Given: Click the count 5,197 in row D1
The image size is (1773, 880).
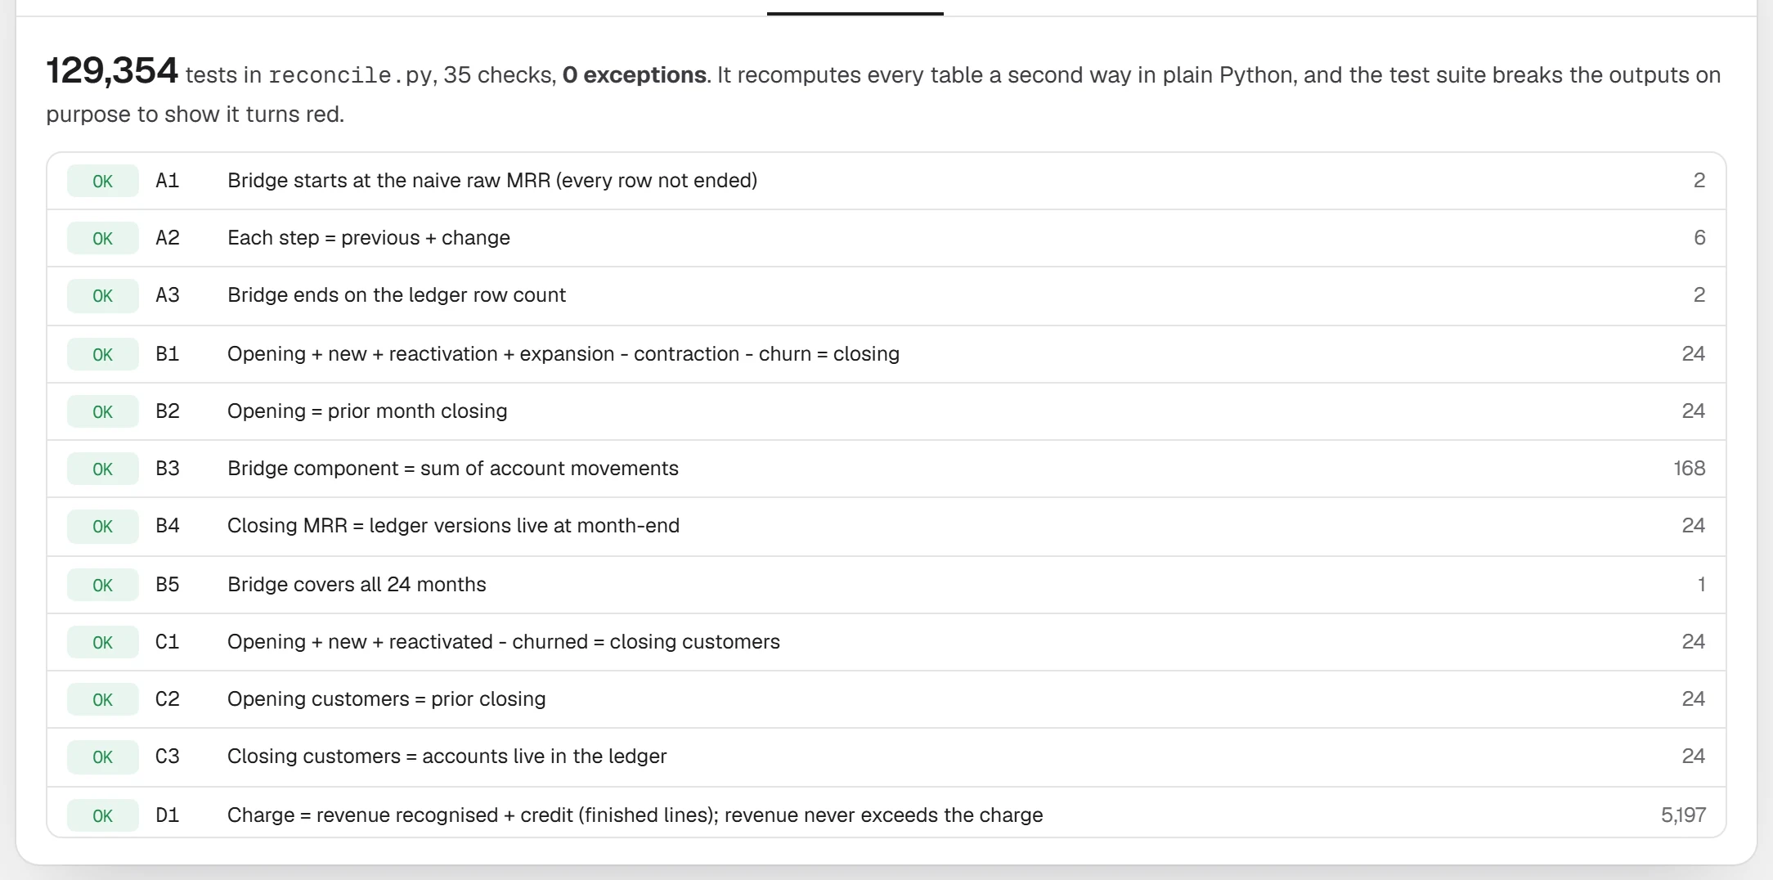Looking at the screenshot, I should point(1684,815).
